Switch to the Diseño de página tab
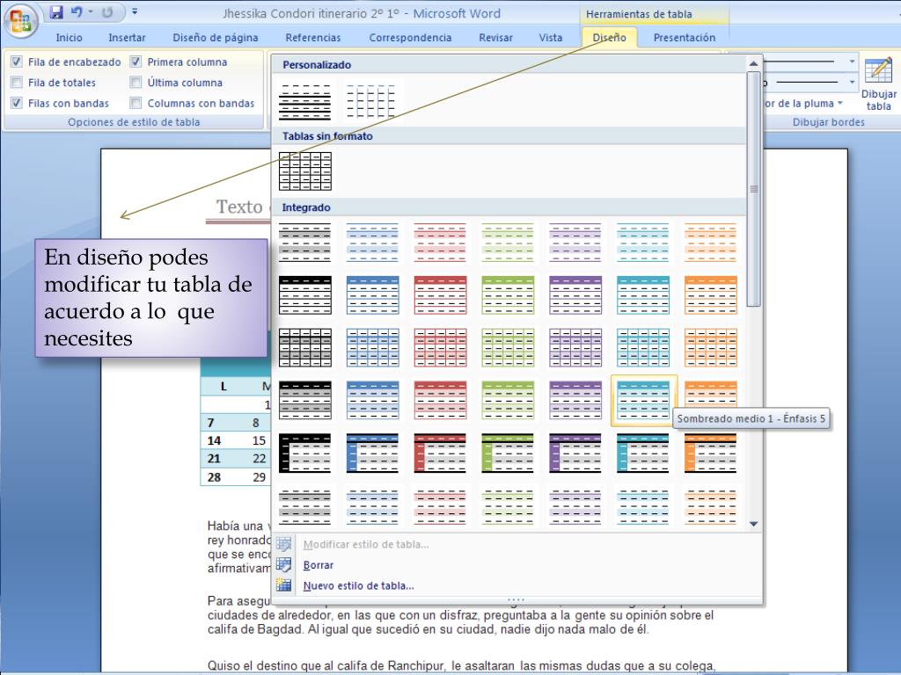The height and width of the screenshot is (675, 901). click(216, 37)
